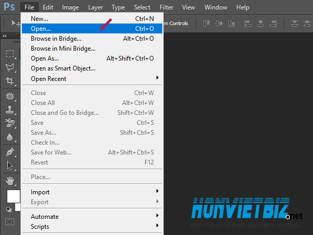Click Align top edges icon
This screenshot has height=235, width=313.
point(207,23)
